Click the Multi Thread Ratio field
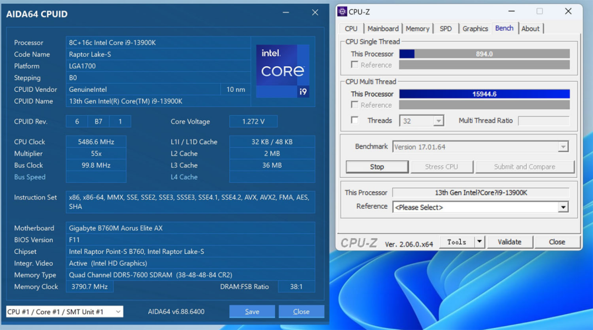593x330 pixels. pyautogui.click(x=544, y=121)
